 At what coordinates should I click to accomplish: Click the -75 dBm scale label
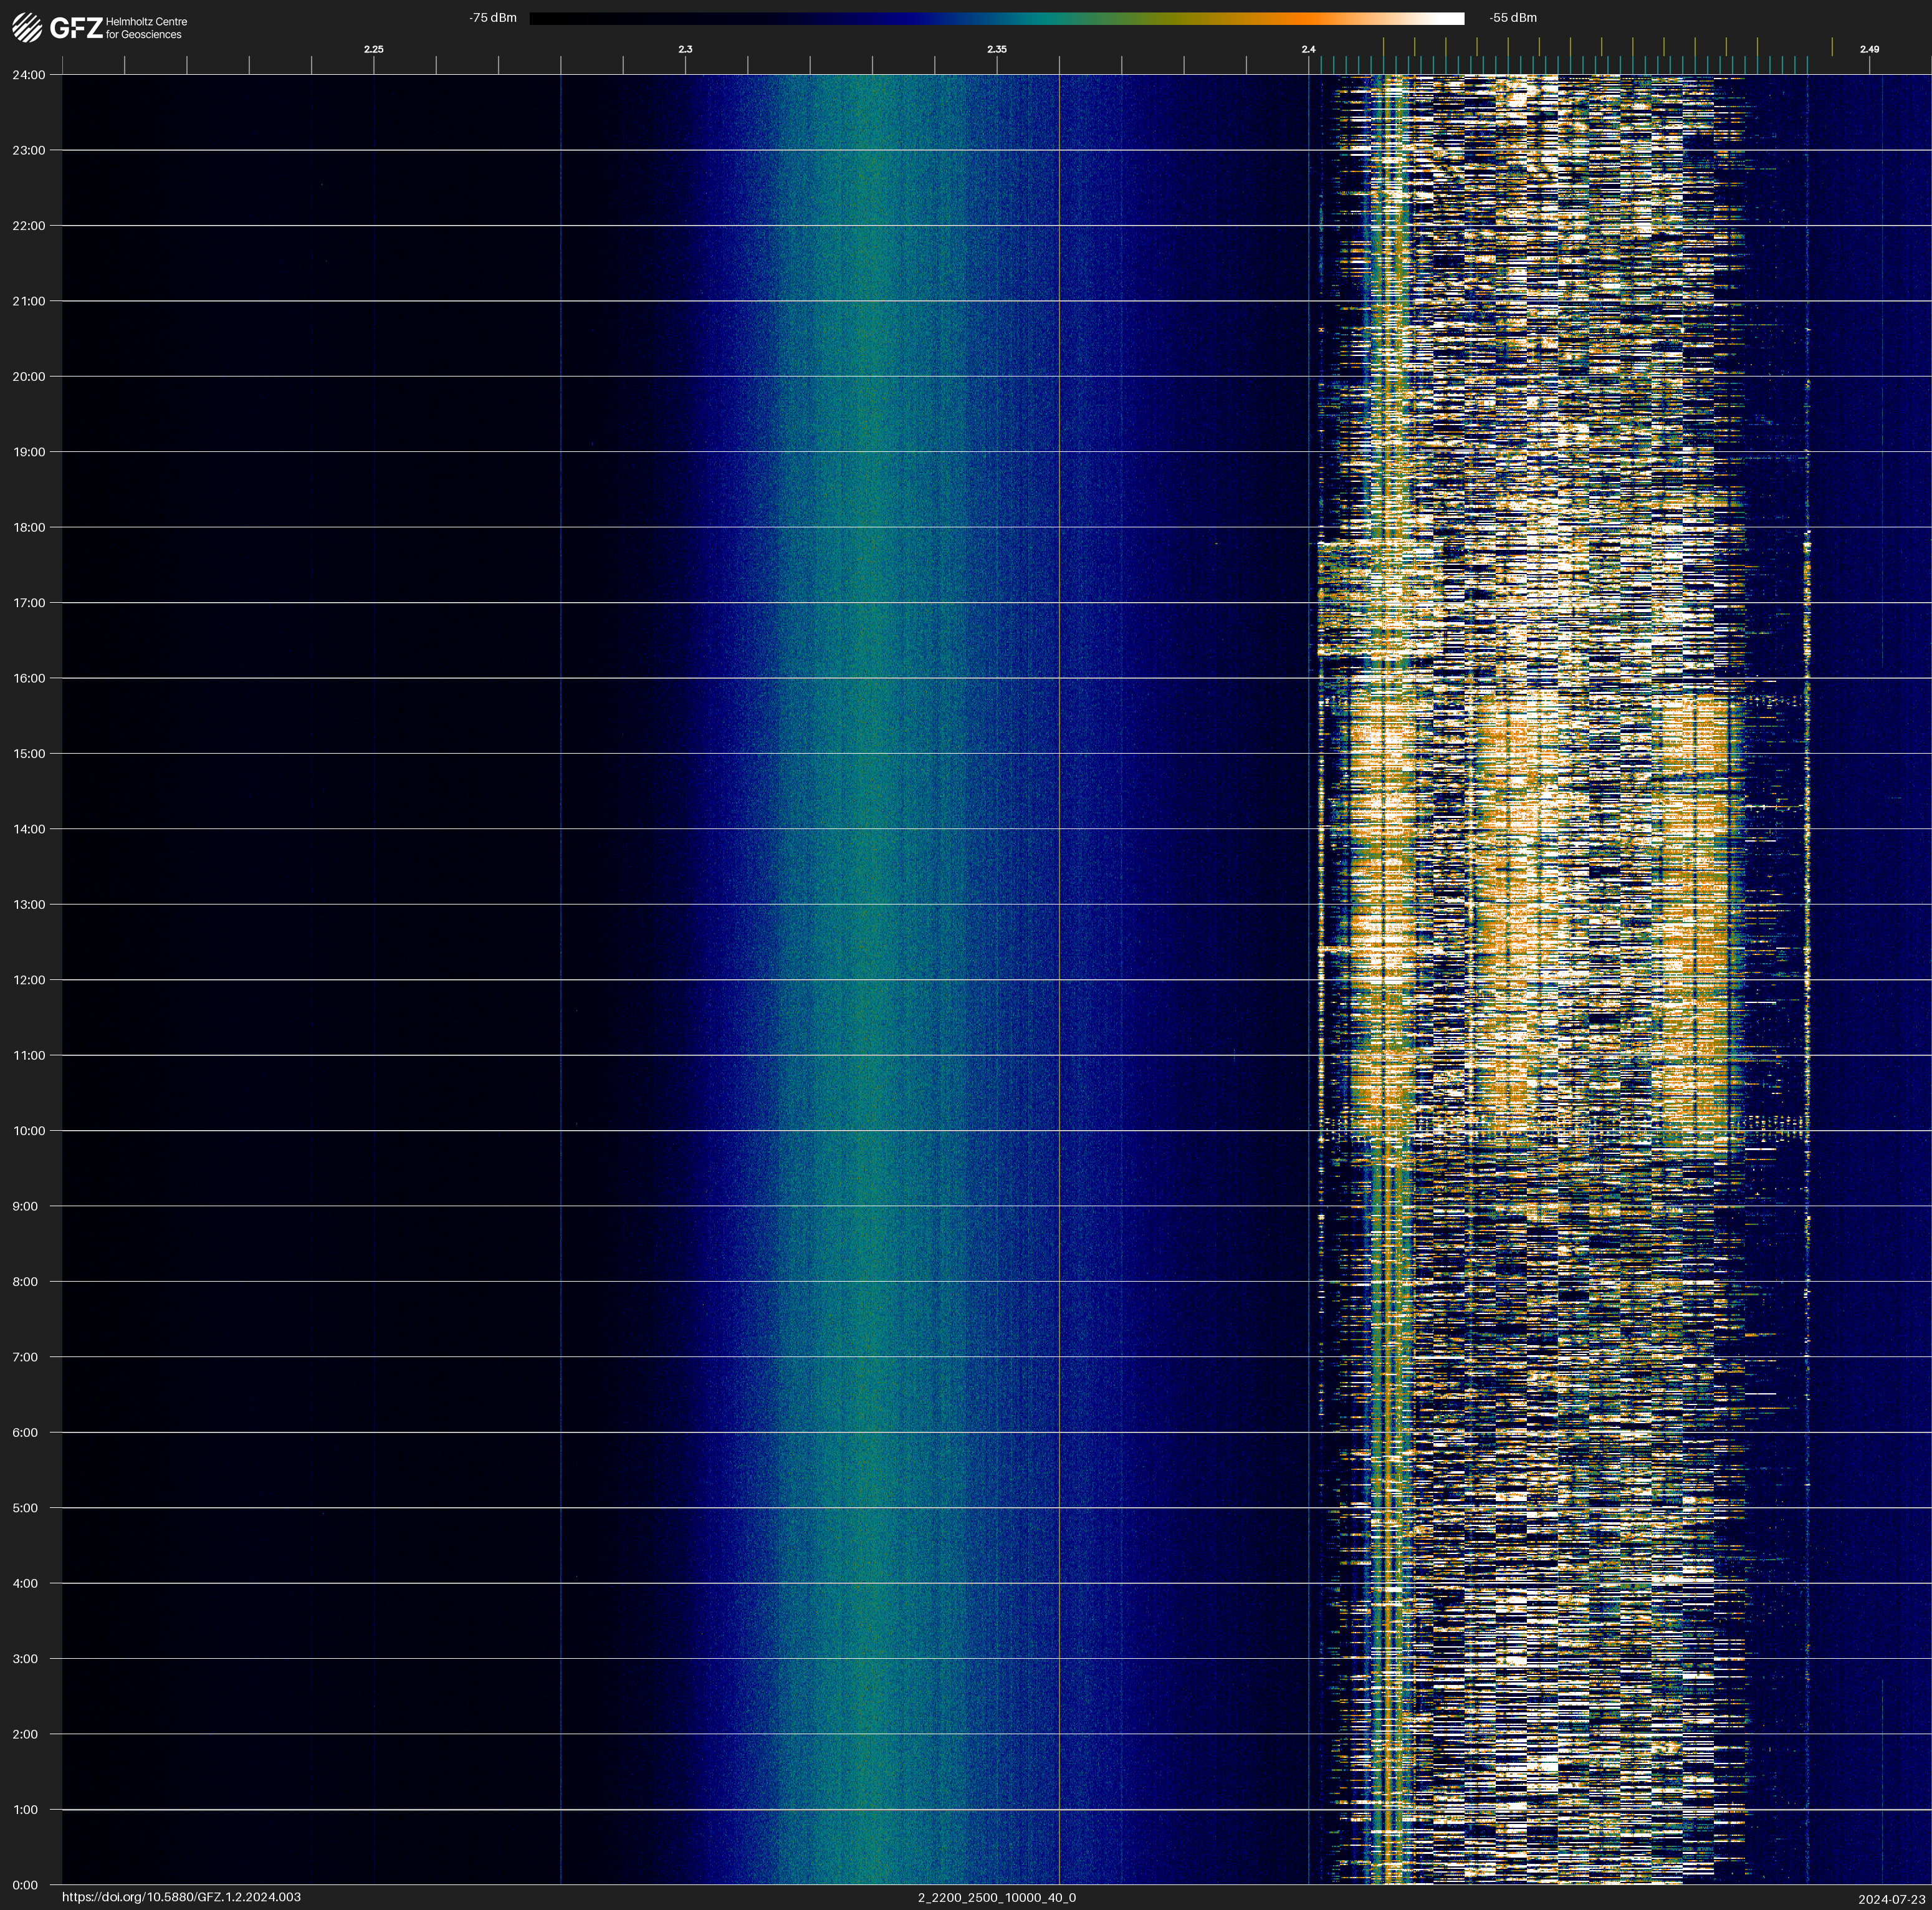point(493,18)
